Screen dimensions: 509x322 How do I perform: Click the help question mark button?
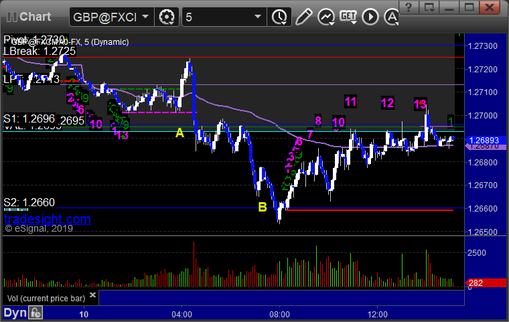click(409, 7)
